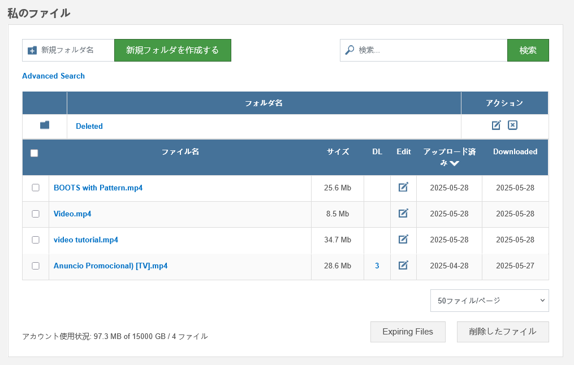574x365 pixels.
Task: Click the new folder plus icon
Action: [32, 50]
